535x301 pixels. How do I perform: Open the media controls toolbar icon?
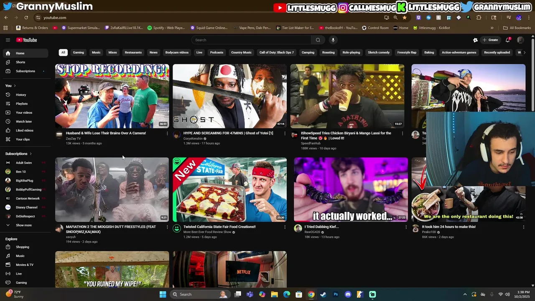pos(509,18)
